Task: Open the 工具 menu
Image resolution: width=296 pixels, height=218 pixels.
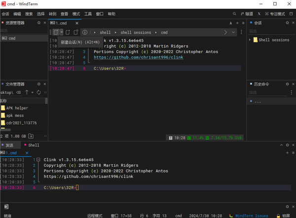Action: pos(88,14)
